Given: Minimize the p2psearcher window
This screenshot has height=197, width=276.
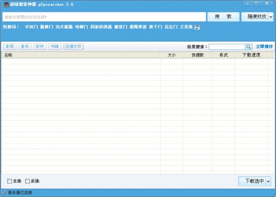Looking at the screenshot, I should point(247,3).
